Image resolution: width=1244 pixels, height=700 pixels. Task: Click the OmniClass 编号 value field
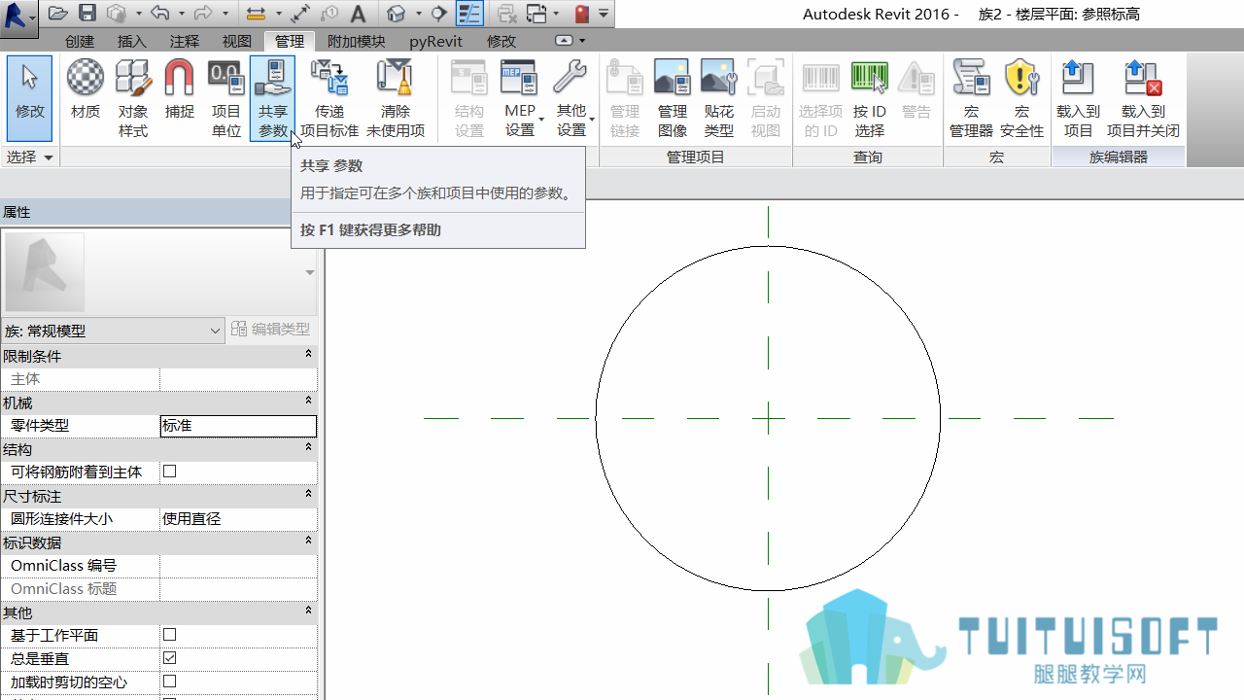[238, 566]
